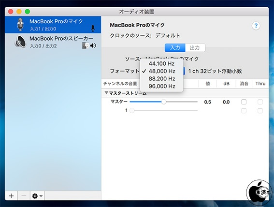Click the 値 column header
The image size is (274, 207).
click(x=208, y=84)
